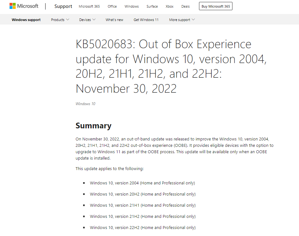Screen dimensions: 299x236
Task: Click the 'Windows 10, version 20H2' list item
Action: point(143,194)
